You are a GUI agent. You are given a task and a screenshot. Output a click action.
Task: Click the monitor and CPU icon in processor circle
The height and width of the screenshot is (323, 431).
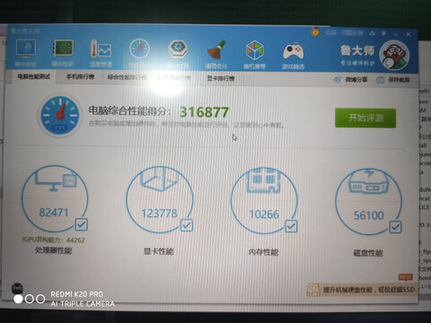point(56,180)
